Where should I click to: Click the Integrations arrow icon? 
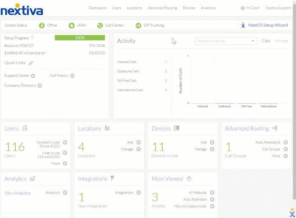(x=139, y=193)
